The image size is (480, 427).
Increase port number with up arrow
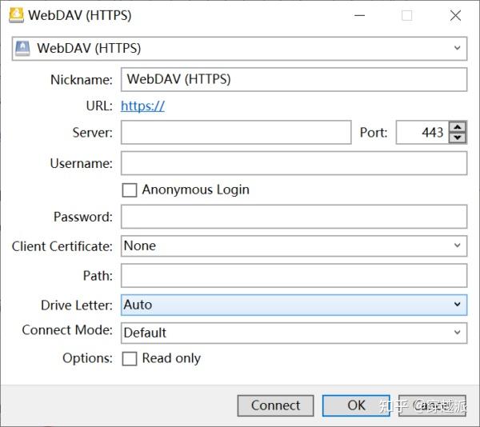(458, 127)
